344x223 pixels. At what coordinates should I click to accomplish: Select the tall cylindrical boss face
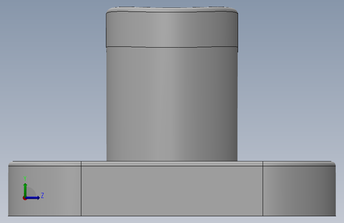pyautogui.click(x=172, y=104)
